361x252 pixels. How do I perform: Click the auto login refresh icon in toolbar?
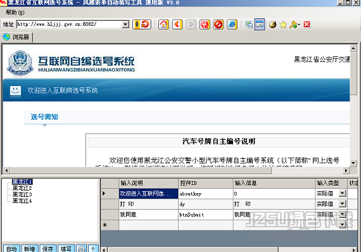[x=142, y=25]
